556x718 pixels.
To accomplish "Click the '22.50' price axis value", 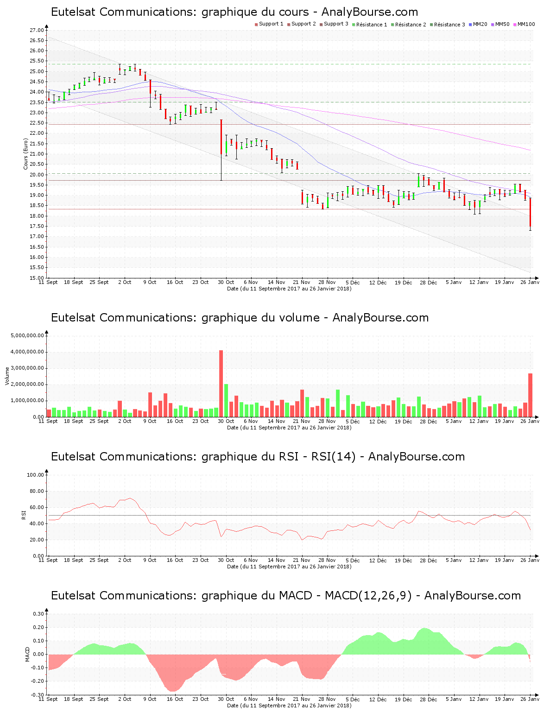I will point(37,123).
